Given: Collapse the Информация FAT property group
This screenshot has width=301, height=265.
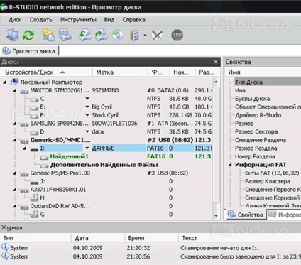Looking at the screenshot, I should tap(230, 165).
